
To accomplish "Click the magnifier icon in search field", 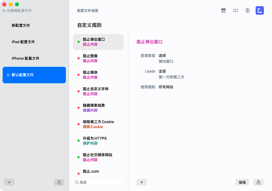I will (x=77, y=182).
